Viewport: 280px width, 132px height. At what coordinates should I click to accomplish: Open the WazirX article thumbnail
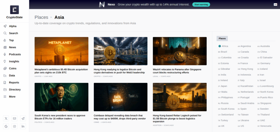tap(180, 51)
